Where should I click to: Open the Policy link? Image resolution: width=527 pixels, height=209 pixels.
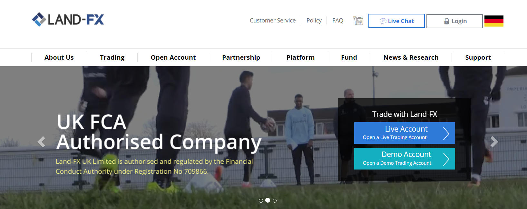[314, 21]
